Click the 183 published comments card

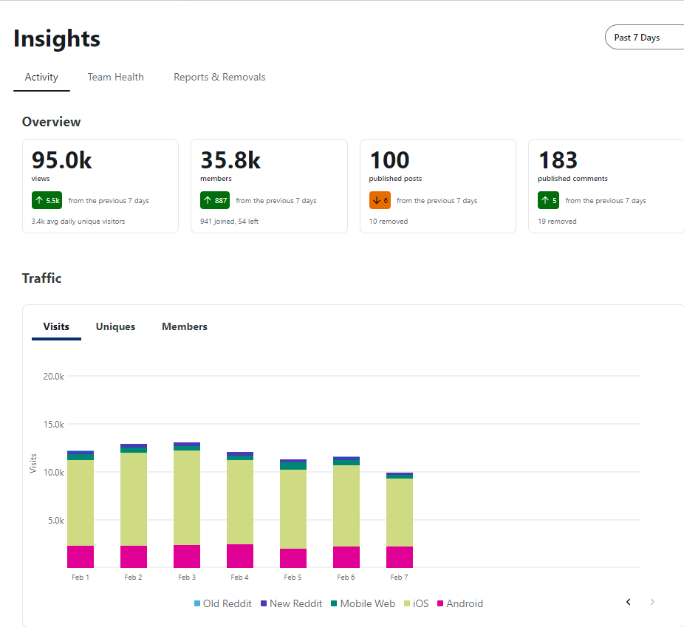pyautogui.click(x=606, y=186)
